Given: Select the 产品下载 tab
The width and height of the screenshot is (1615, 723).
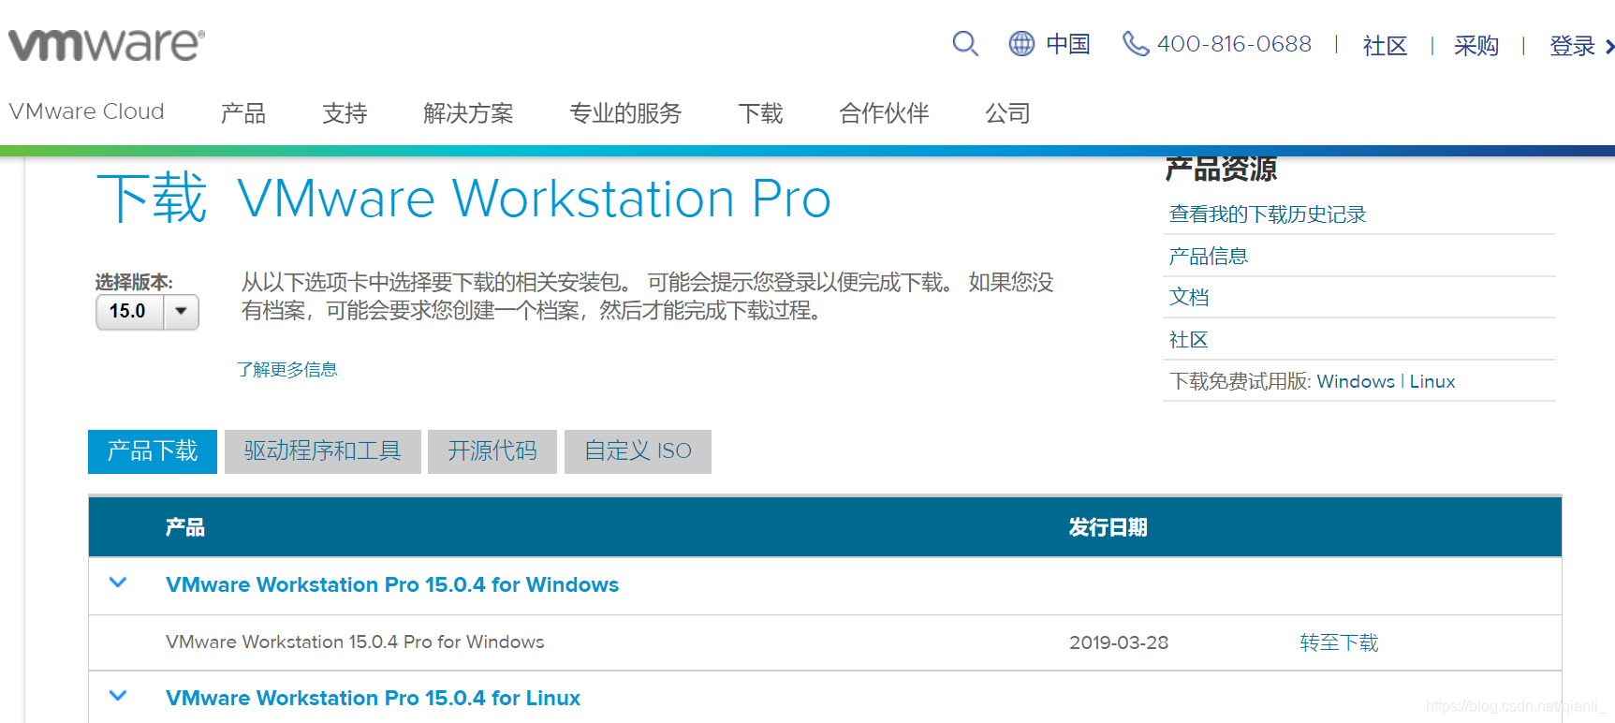Looking at the screenshot, I should (x=153, y=451).
